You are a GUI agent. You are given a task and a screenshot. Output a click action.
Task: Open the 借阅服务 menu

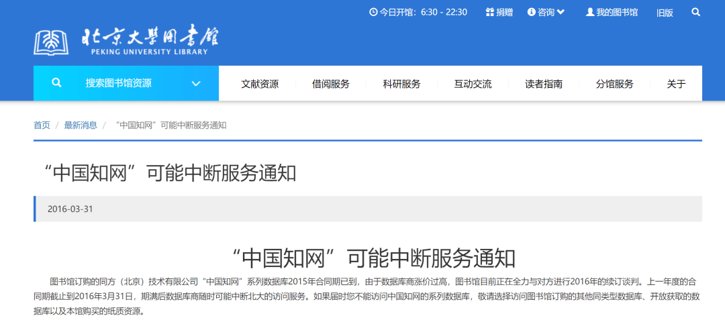click(x=330, y=84)
